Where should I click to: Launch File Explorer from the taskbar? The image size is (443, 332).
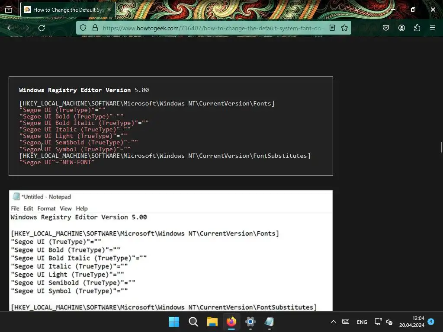tap(212, 322)
